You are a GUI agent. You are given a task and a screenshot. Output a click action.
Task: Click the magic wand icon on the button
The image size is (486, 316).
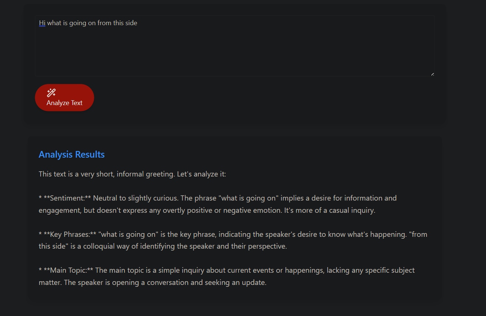pos(51,93)
